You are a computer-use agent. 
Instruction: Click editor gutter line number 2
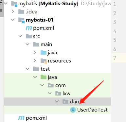pyautogui.click(x=115, y=13)
